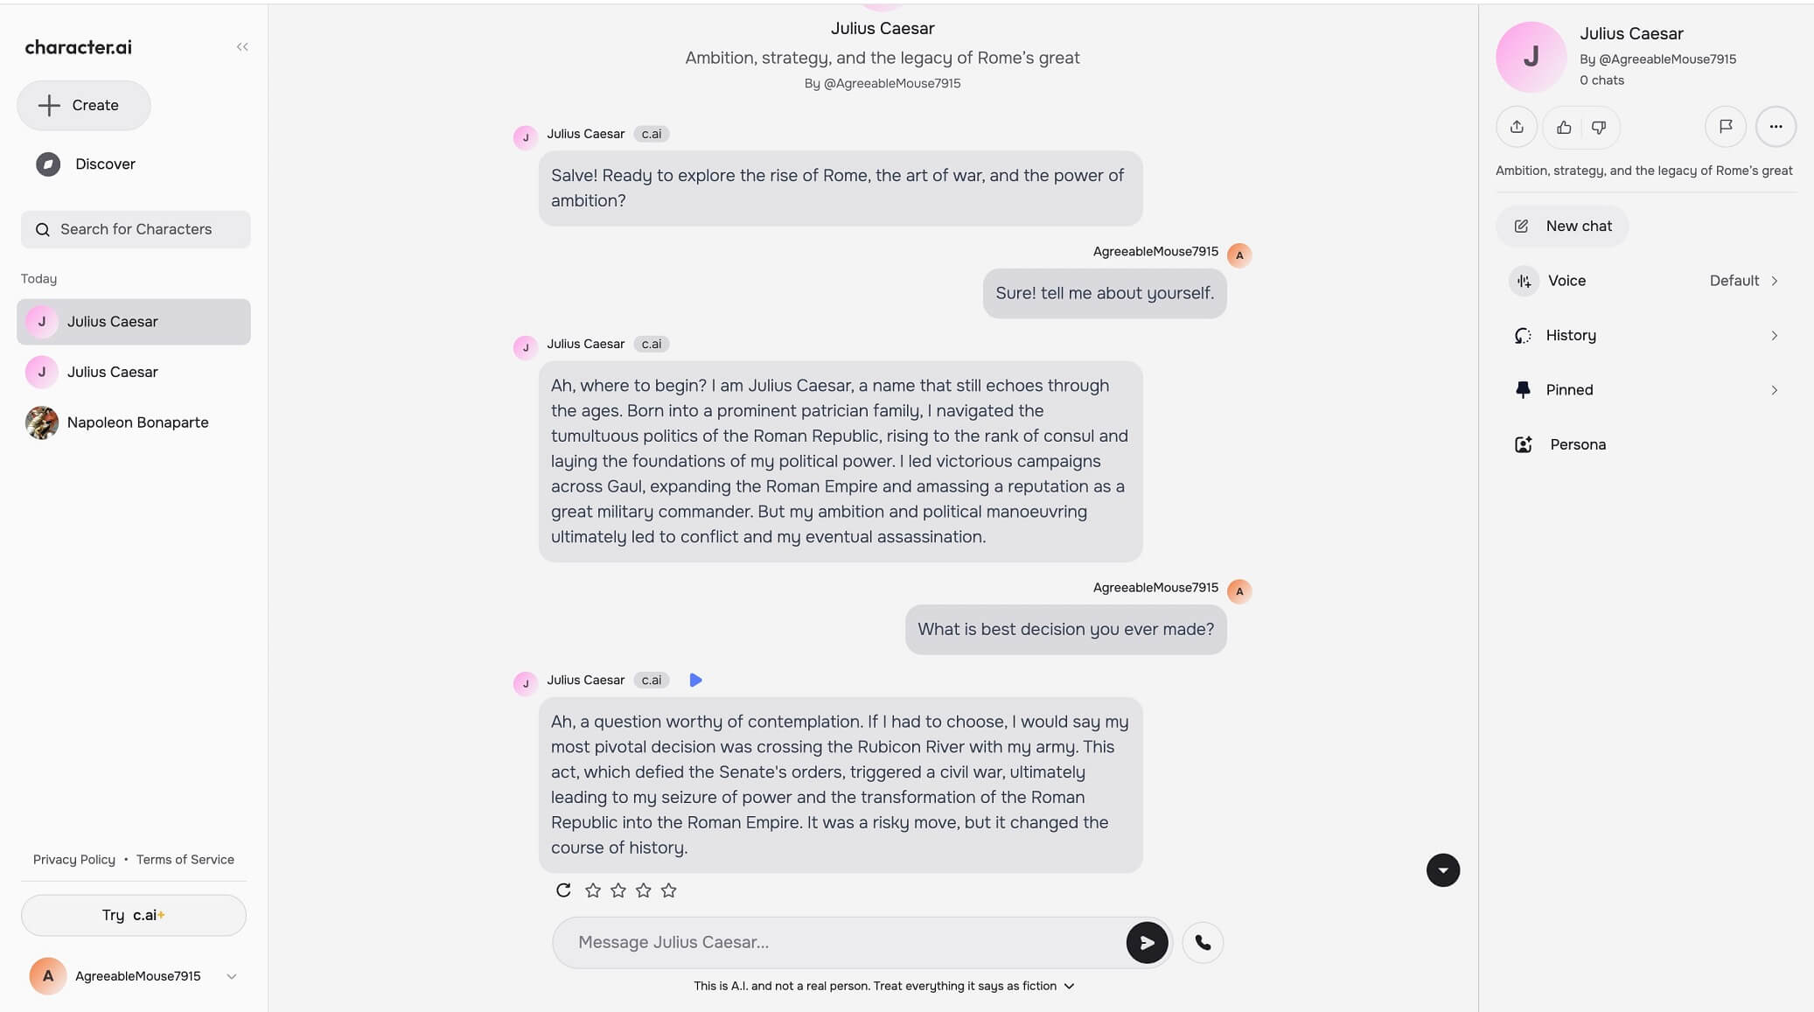Regenerate the last Julius Caesar response

563,890
